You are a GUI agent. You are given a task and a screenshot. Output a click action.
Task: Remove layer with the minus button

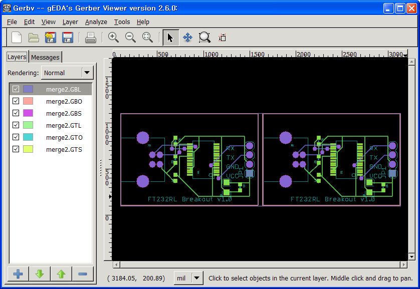[x=83, y=274]
